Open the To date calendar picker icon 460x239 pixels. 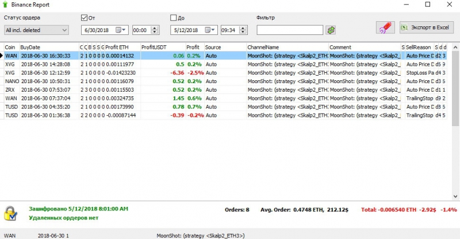click(x=210, y=30)
